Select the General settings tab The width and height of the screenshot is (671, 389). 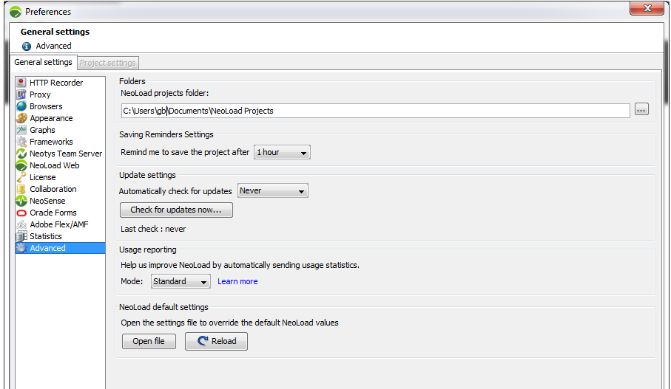[44, 63]
